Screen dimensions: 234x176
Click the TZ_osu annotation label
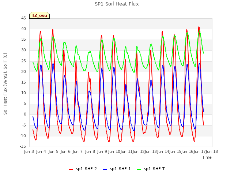[39, 15]
